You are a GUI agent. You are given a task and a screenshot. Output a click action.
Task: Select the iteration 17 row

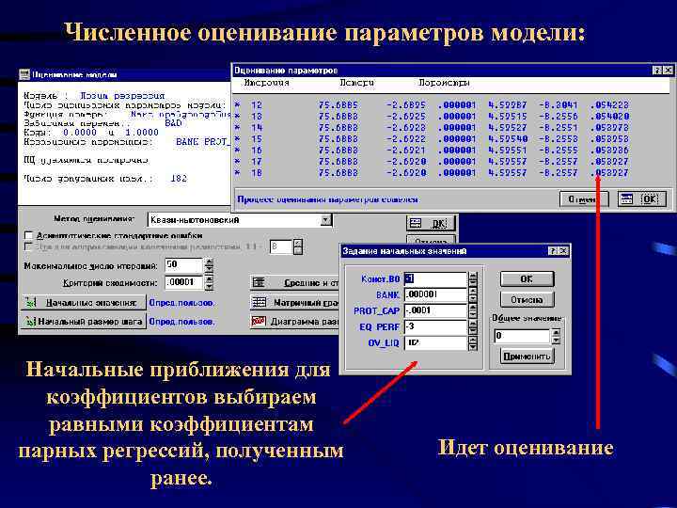click(432, 162)
